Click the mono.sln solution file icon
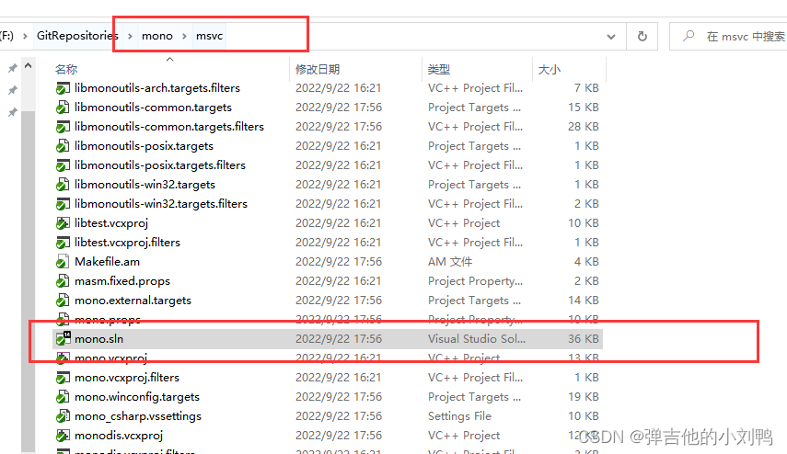Image resolution: width=787 pixels, height=454 pixels. tap(63, 339)
